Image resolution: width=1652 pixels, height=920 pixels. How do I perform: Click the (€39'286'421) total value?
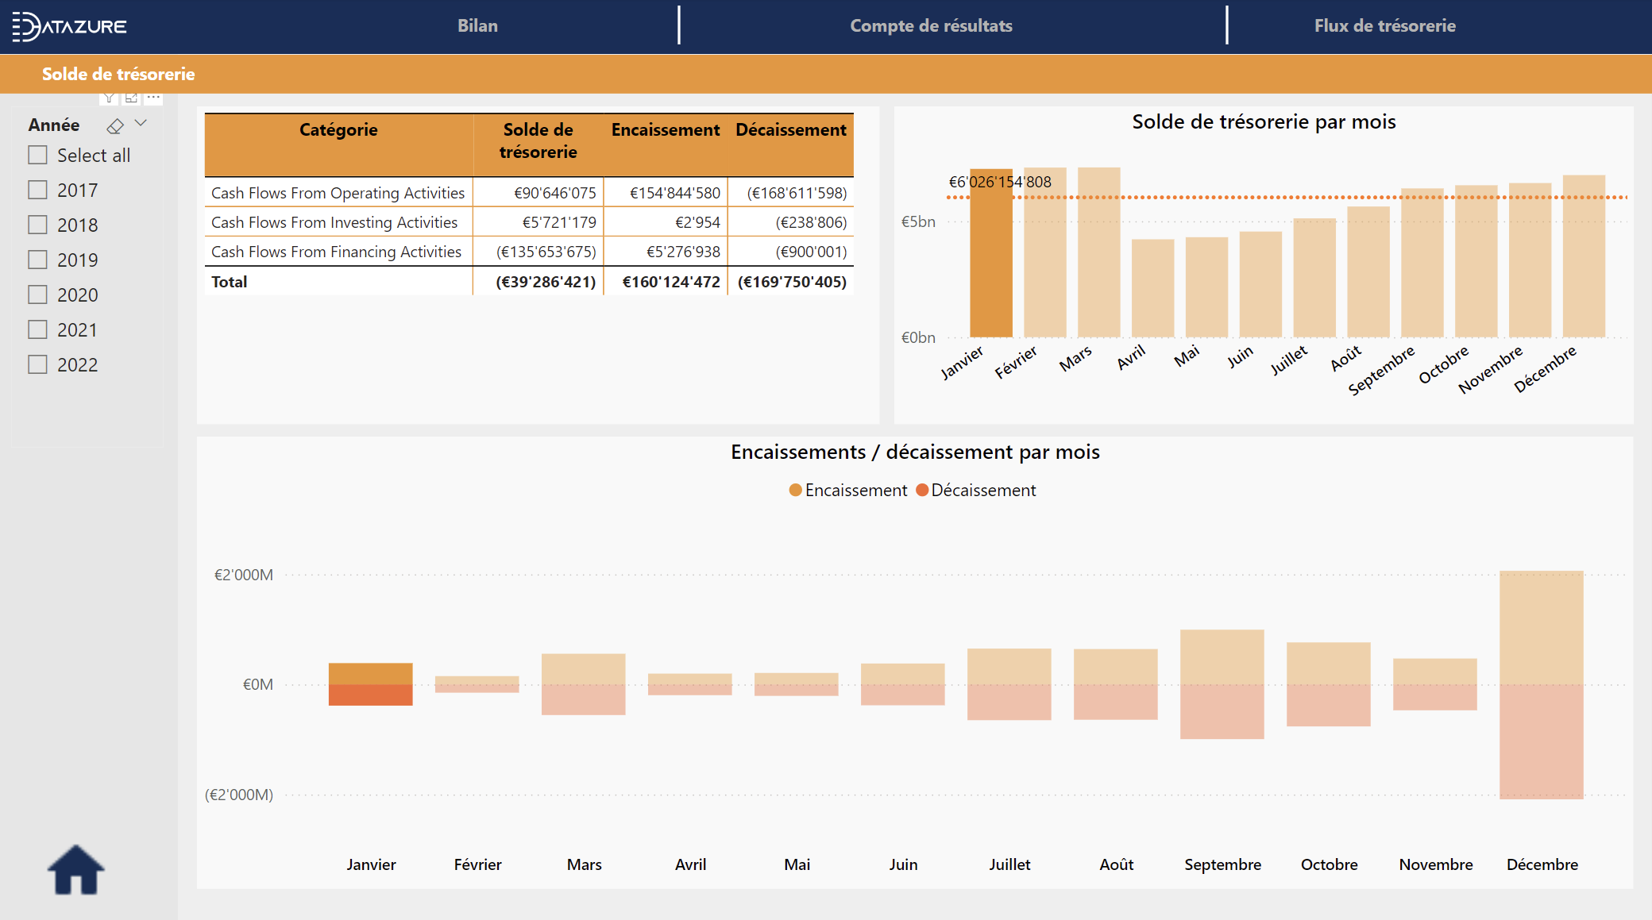[x=546, y=282]
